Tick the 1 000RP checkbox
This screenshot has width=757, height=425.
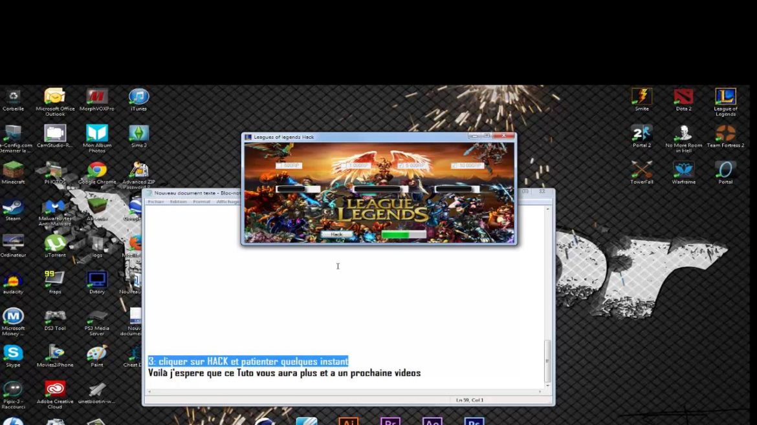(344, 166)
